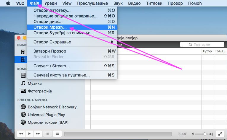Mute audio using the left speaker icon

point(194,134)
